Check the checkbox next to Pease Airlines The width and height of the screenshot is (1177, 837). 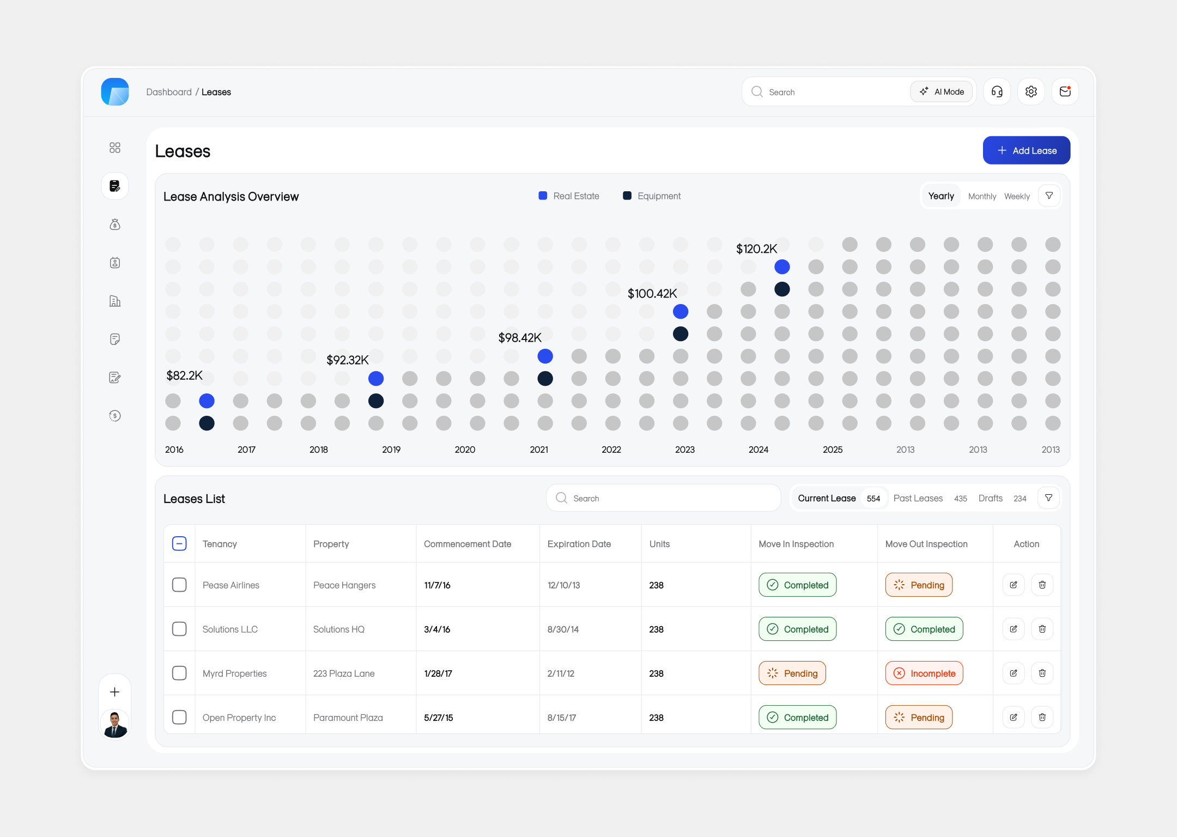click(179, 585)
